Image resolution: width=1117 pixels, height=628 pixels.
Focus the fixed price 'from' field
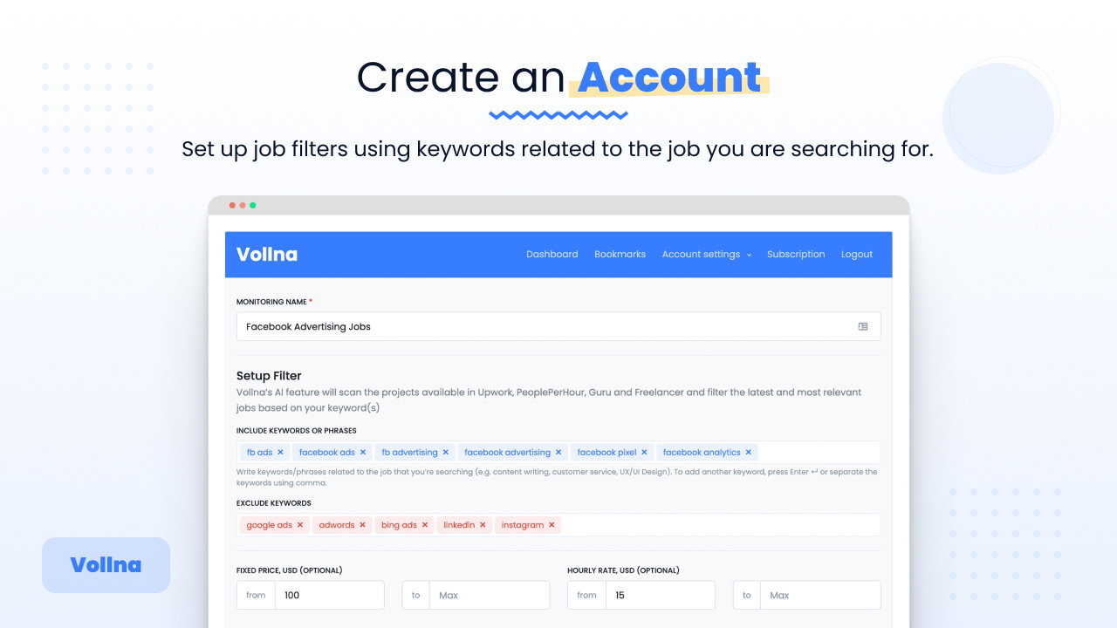click(329, 596)
